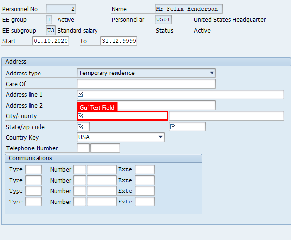Click third row Exte extension field
Image resolution: width=291 pixels, height=240 pixels.
point(144,191)
